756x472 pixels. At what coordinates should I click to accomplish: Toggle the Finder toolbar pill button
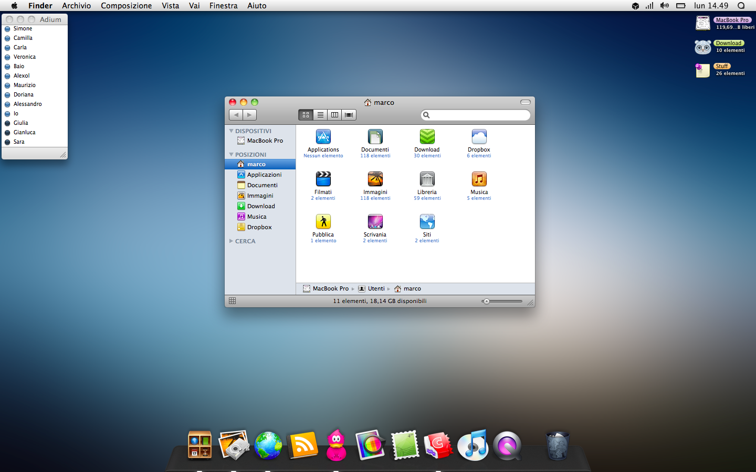[x=526, y=102]
